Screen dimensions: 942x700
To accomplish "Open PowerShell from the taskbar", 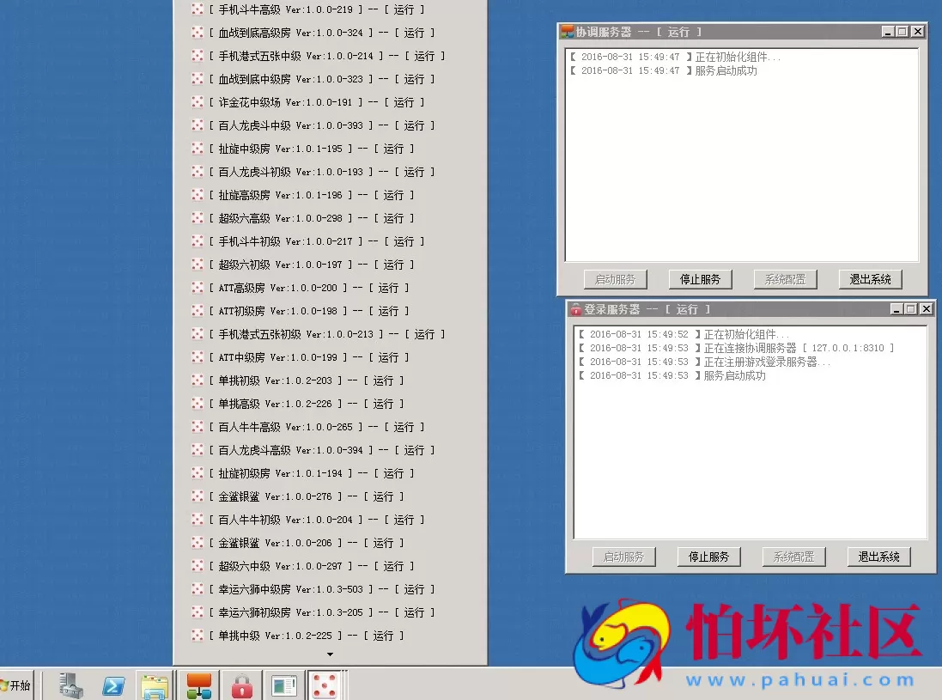I will pos(114,685).
